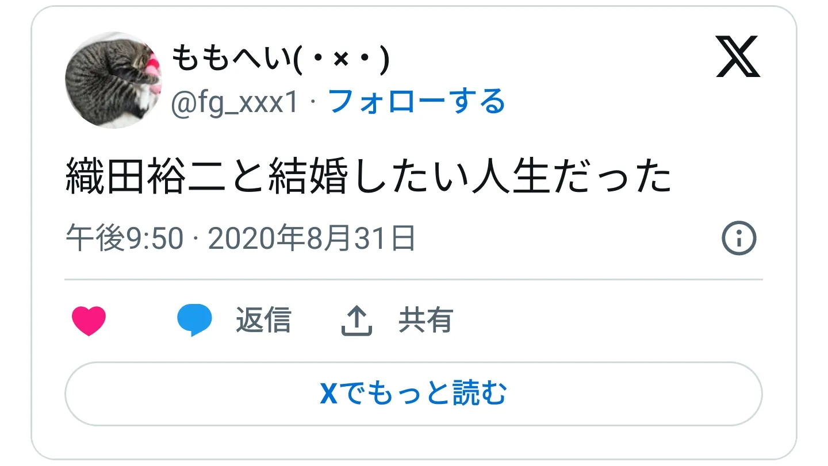The height and width of the screenshot is (466, 828).
Task: Click the display name ももへい(・×・)
Action: tap(281, 58)
